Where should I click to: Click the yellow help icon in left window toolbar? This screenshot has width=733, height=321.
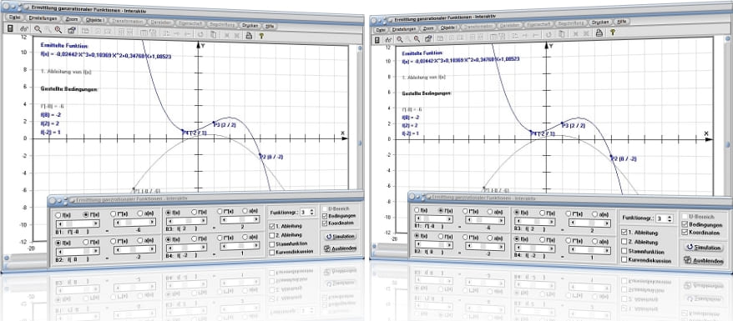tap(261, 36)
